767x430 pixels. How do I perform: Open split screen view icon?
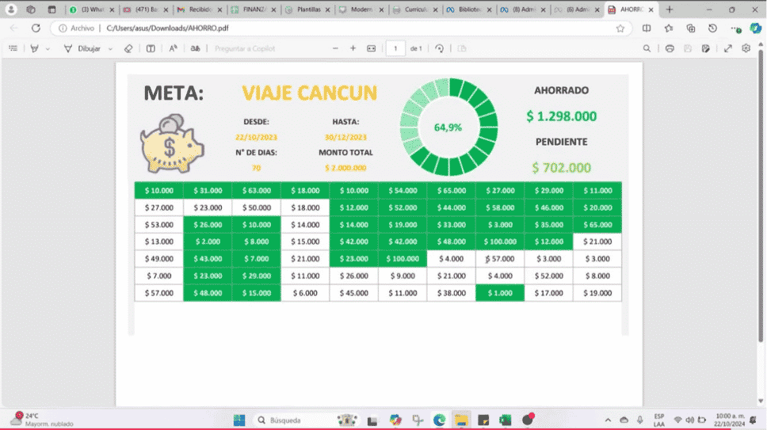click(x=647, y=29)
